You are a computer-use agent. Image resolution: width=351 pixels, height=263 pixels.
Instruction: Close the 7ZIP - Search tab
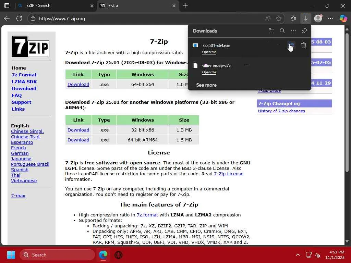[92, 5]
